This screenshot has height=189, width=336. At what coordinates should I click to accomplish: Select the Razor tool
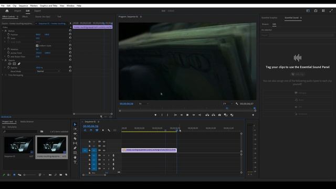(75, 139)
